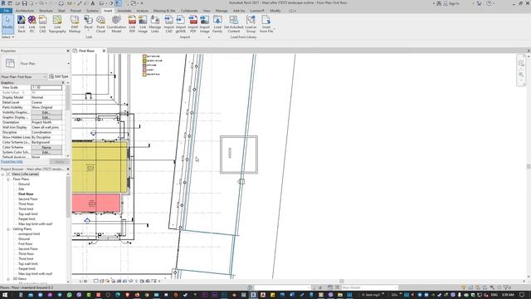531x299 pixels.
Task: Click the Project Browser vertical scrollbar
Action: pos(68,197)
